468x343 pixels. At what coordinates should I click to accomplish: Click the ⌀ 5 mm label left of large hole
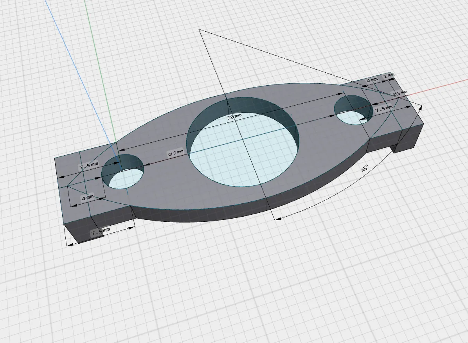(175, 153)
